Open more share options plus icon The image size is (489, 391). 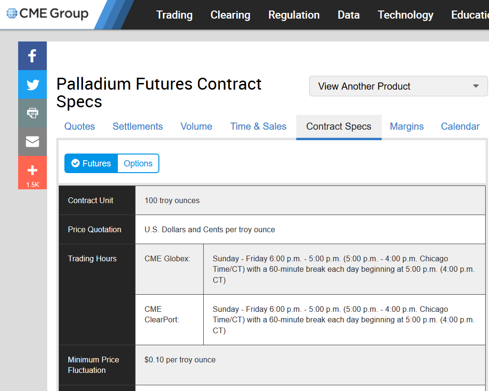(32, 171)
